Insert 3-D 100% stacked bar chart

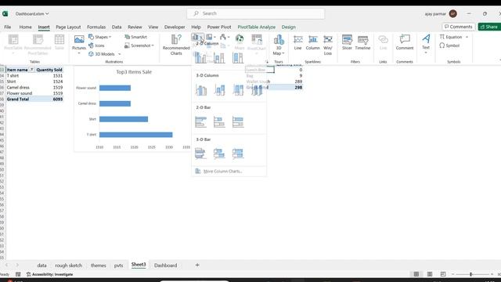pyautogui.click(x=238, y=154)
